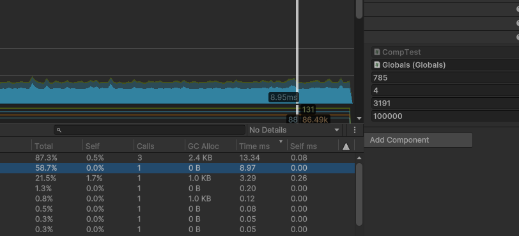Viewport: 519px width, 236px height.
Task: Open the three-dot profiler options menu
Action: click(355, 130)
